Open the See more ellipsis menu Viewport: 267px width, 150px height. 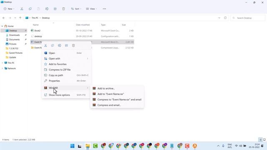click(104, 9)
